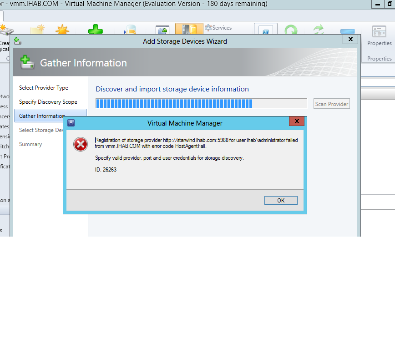Click the green plus icon in the ribbon
The image size is (395, 364).
coord(96,30)
